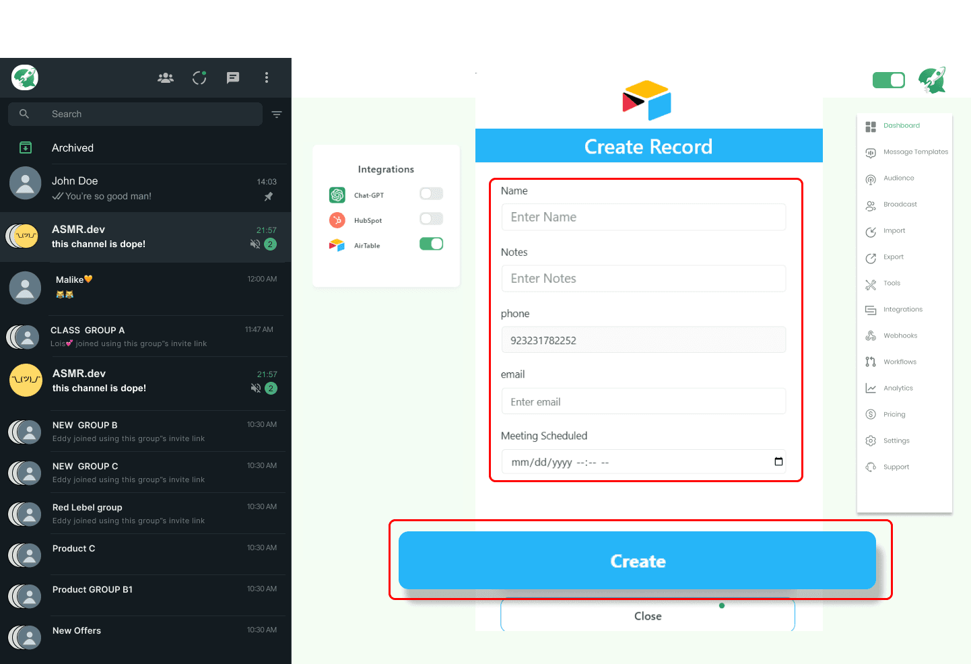Click the rocket profile logo in chat header

click(x=25, y=77)
